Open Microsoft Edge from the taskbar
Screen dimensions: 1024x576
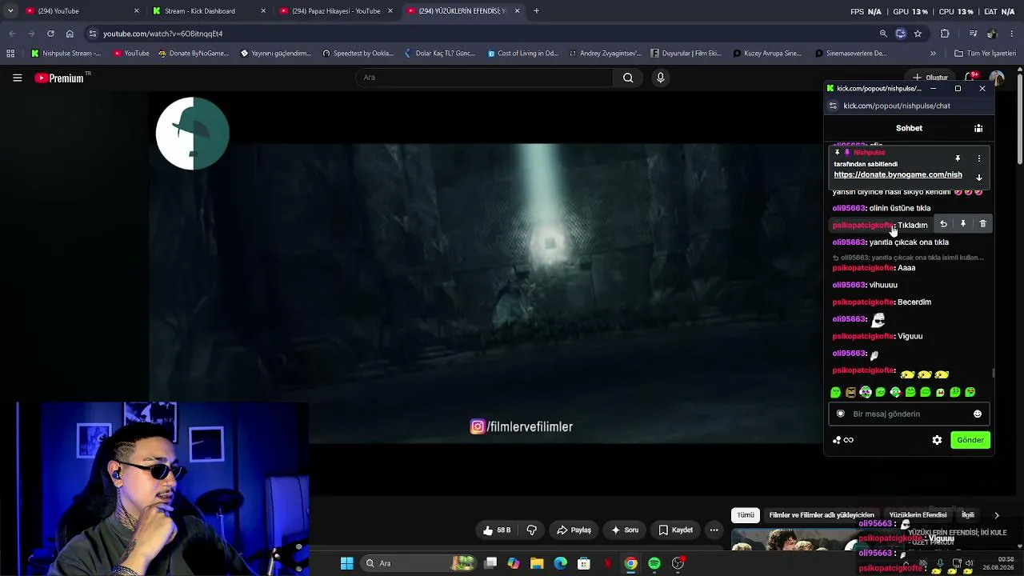click(560, 563)
